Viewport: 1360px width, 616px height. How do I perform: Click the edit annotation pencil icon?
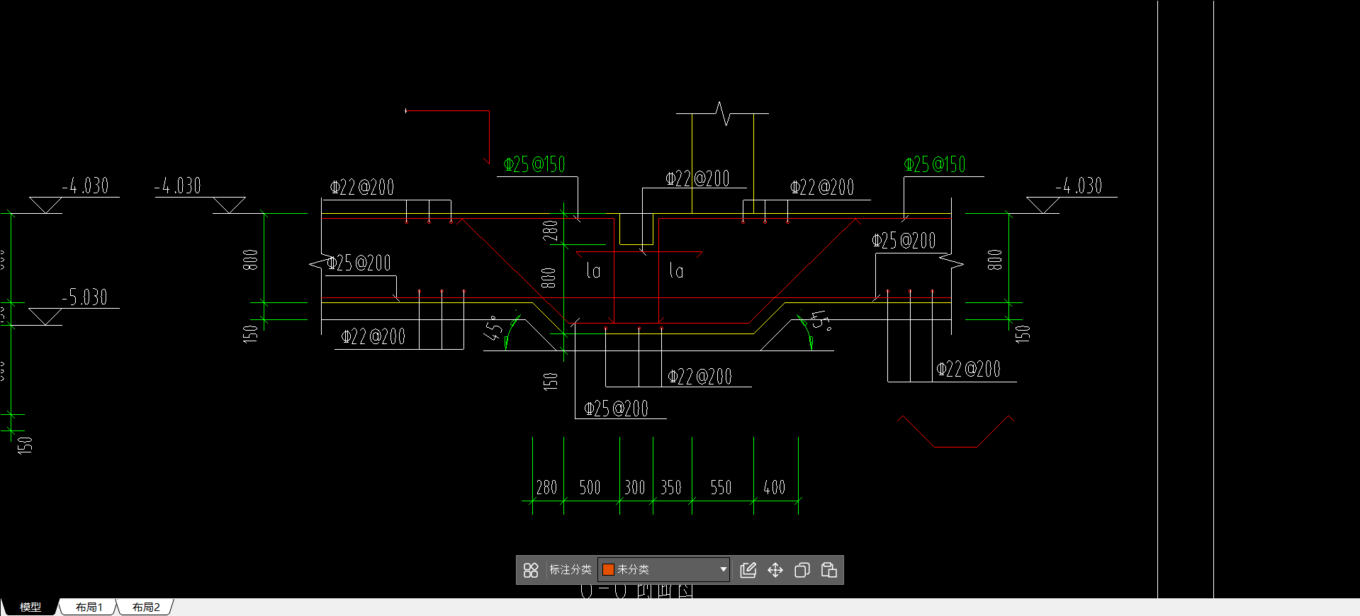pos(748,570)
